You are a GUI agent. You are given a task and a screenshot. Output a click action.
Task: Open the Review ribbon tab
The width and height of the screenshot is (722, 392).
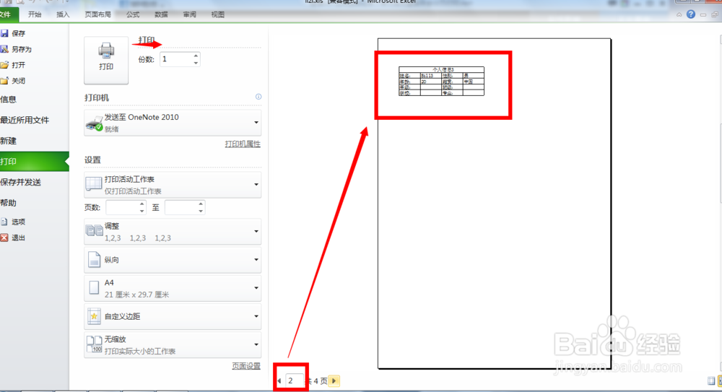(189, 14)
